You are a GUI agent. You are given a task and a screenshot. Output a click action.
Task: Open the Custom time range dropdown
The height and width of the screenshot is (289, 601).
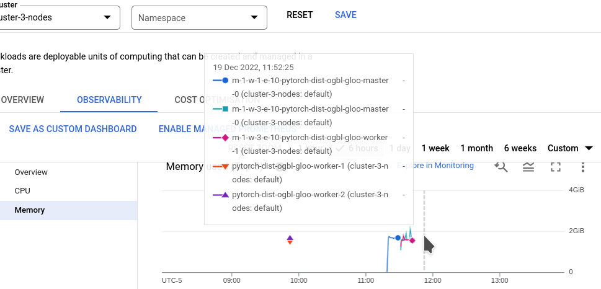[x=570, y=148]
